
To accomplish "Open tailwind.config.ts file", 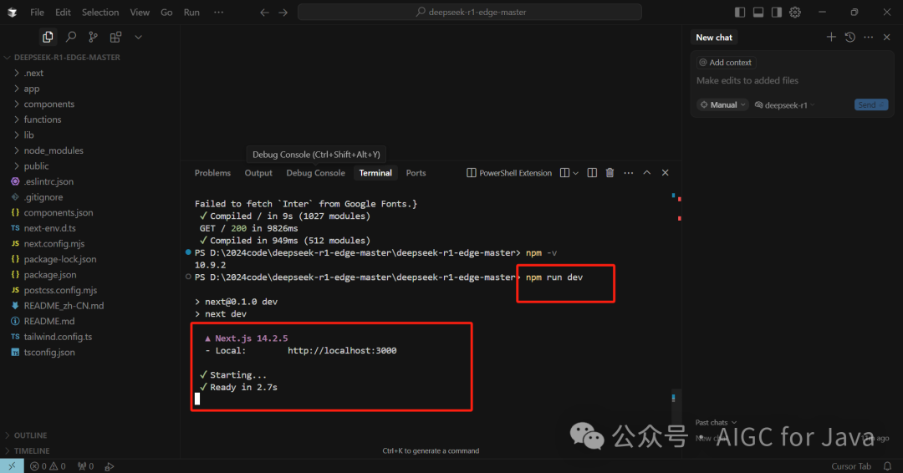I will 58,337.
